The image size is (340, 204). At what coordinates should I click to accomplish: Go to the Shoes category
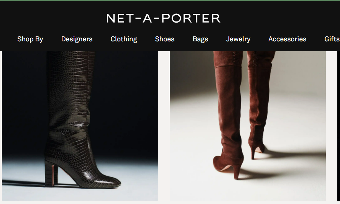click(164, 39)
